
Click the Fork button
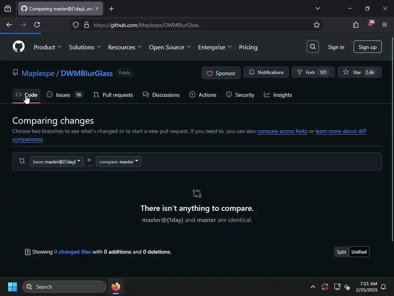coord(313,72)
